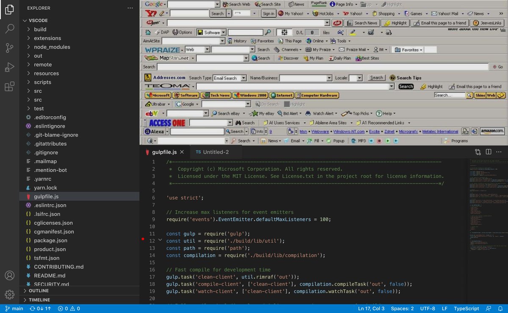Open the Locale dropdown on Addresses.com toolbar
Image resolution: width=508 pixels, height=313 pixels.
pos(359,78)
